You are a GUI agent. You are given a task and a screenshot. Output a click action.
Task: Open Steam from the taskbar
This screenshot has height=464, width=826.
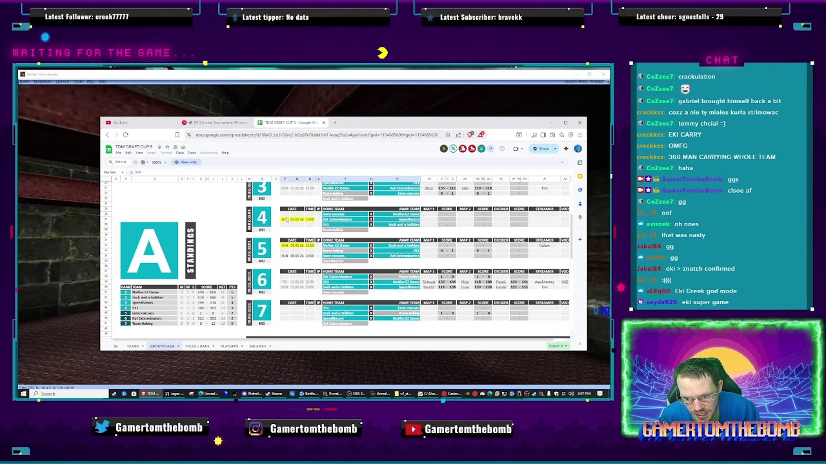275,394
